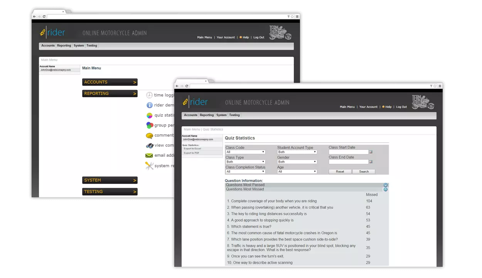Click the time logging clock icon
The width and height of the screenshot is (482, 278).
point(149,95)
